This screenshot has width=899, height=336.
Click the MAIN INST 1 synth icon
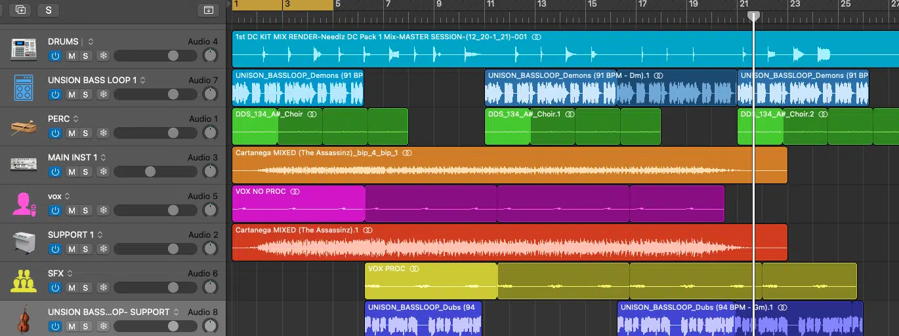click(23, 164)
